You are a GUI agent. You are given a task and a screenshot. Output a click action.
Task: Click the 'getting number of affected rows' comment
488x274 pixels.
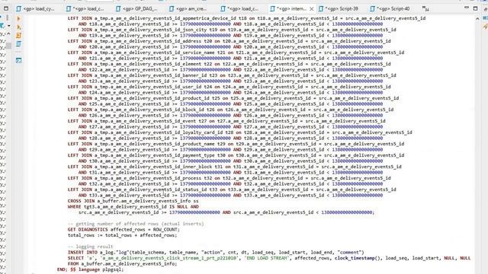click(136, 224)
